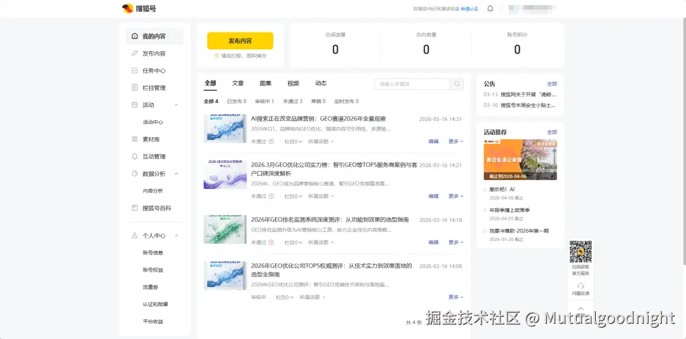Click the calendar icon beside 活动
The image size is (686, 339).
[x=135, y=105]
